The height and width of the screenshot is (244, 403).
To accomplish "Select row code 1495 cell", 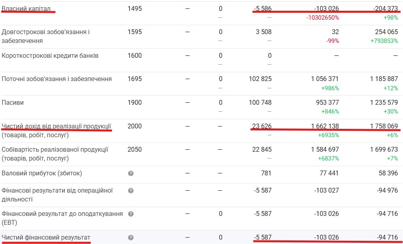I will tap(134, 8).
